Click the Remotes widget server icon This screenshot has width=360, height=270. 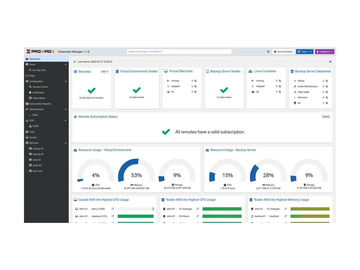[x=75, y=72]
